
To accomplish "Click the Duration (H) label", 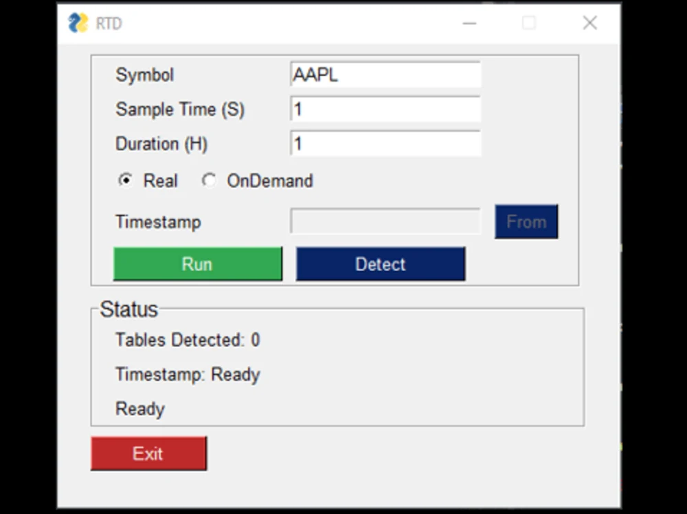I will point(161,144).
